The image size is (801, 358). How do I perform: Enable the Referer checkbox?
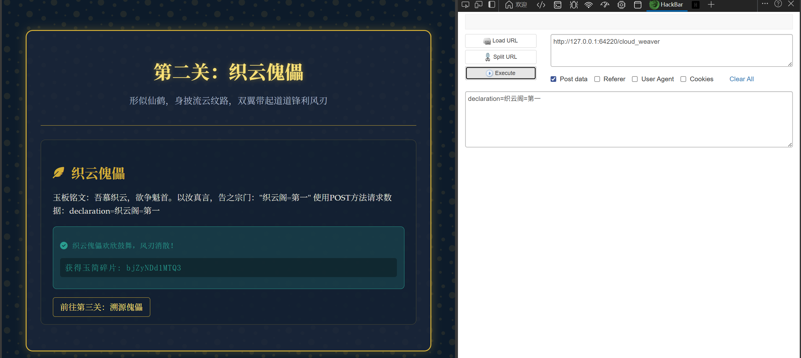tap(597, 79)
